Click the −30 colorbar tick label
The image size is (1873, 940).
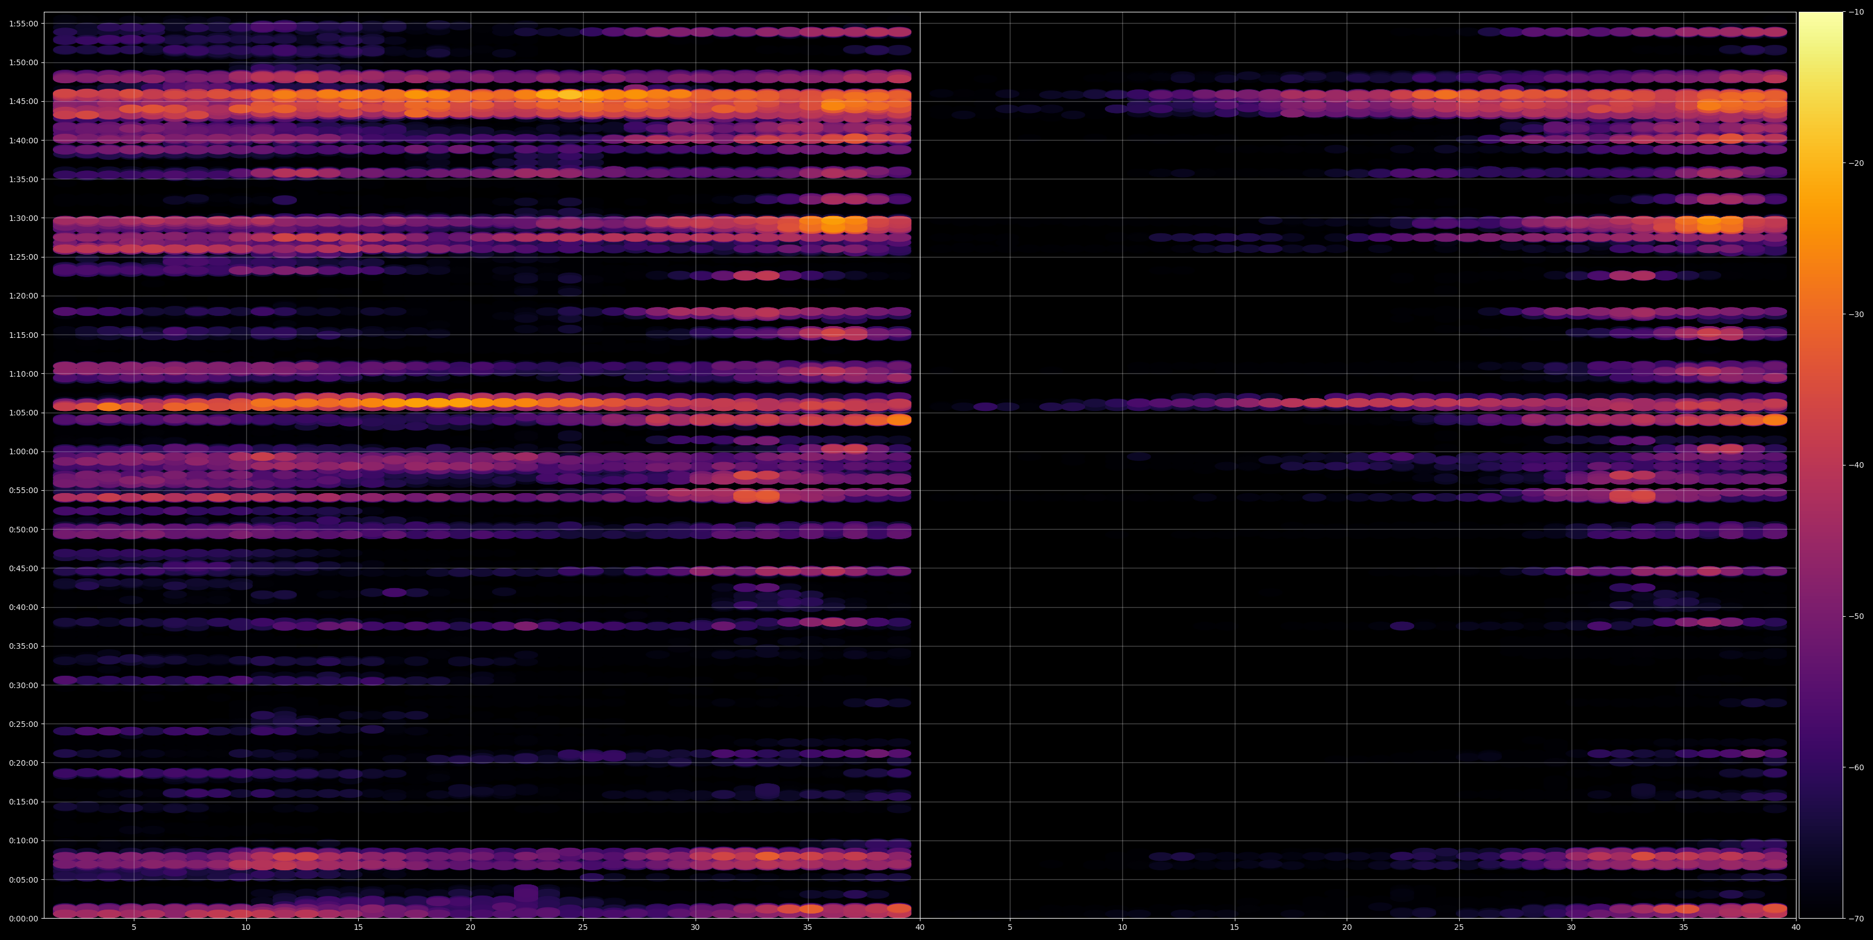(x=1856, y=314)
